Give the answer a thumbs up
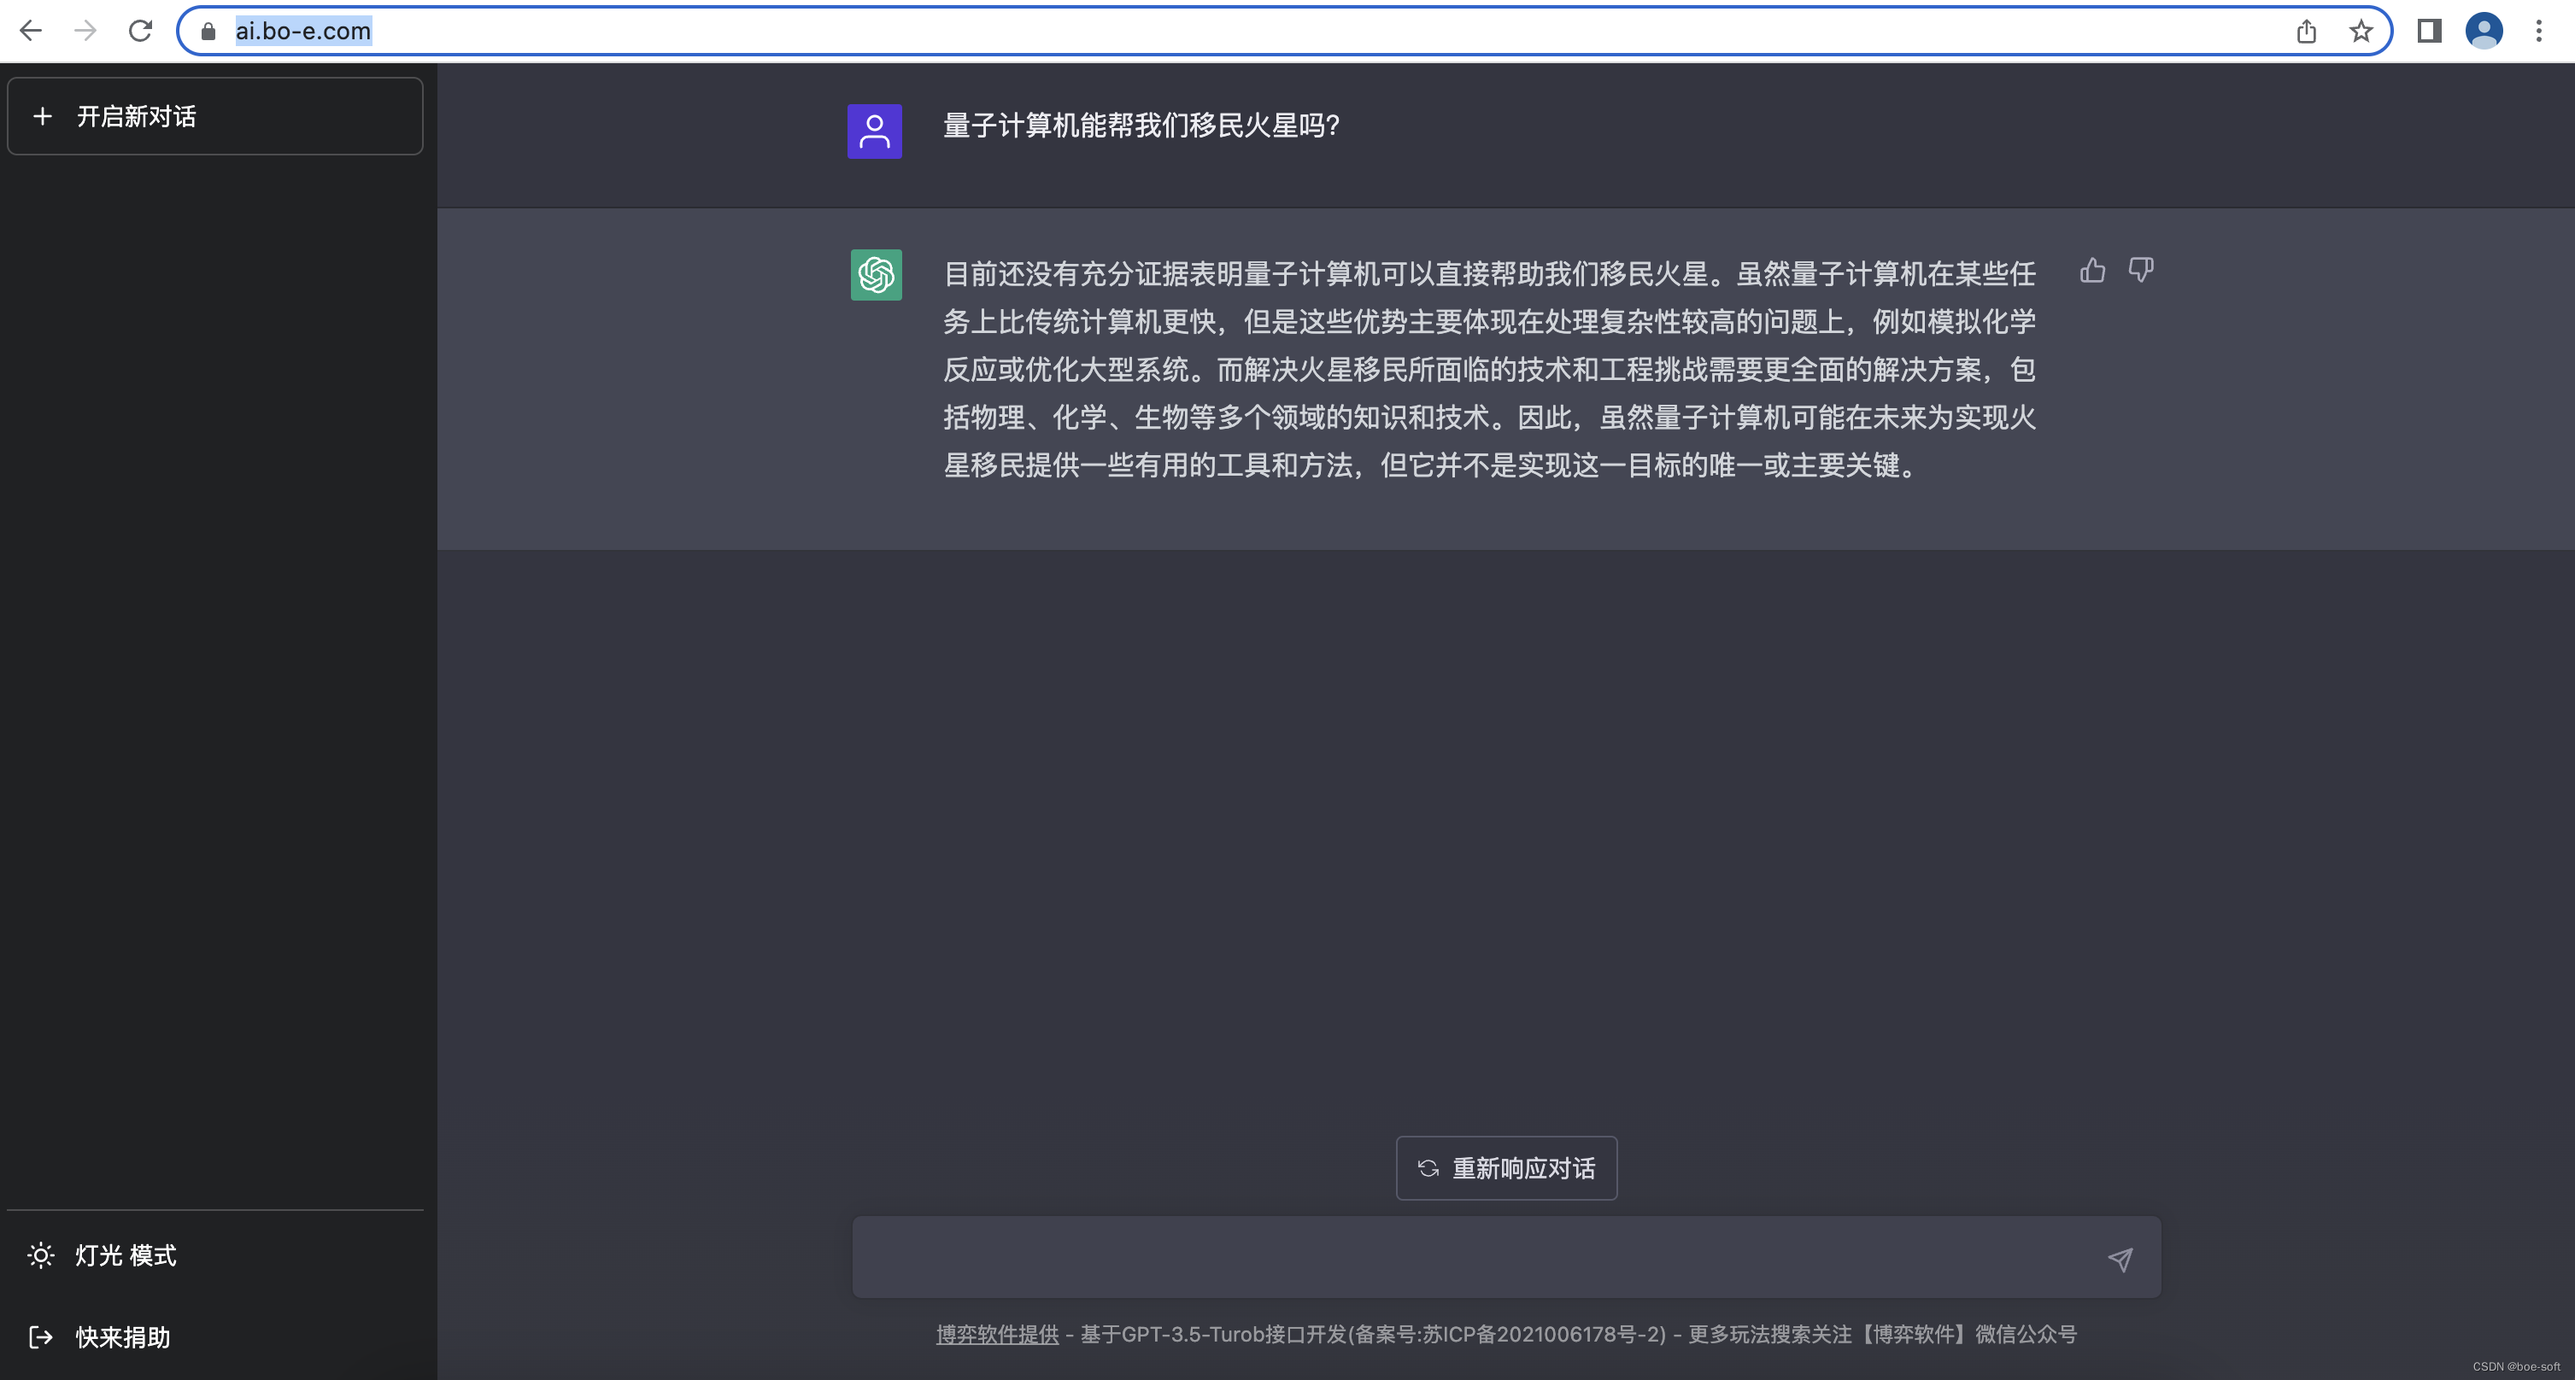This screenshot has width=2575, height=1380. coord(2092,270)
